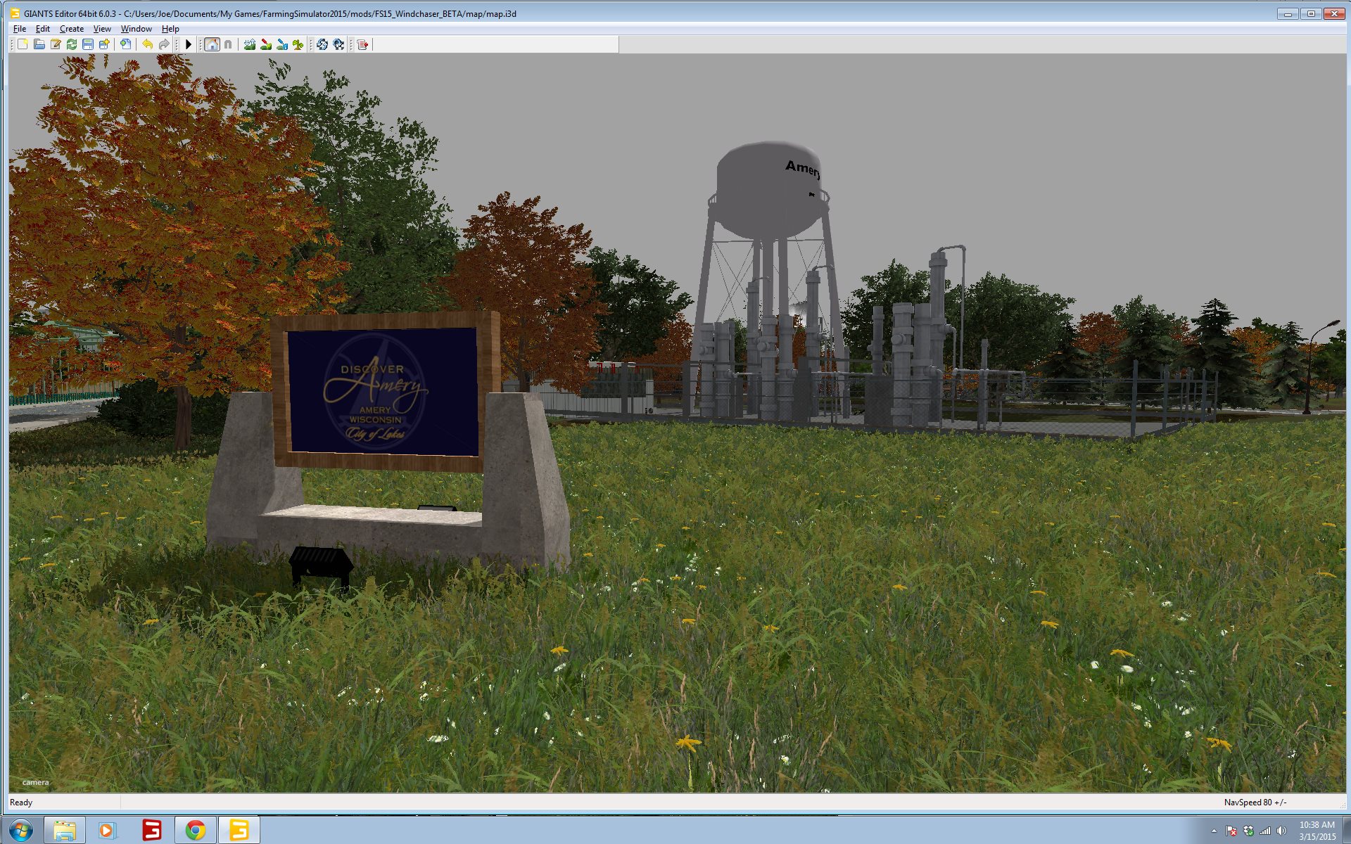This screenshot has width=1351, height=844.
Task: Open the File menu
Action: [20, 29]
